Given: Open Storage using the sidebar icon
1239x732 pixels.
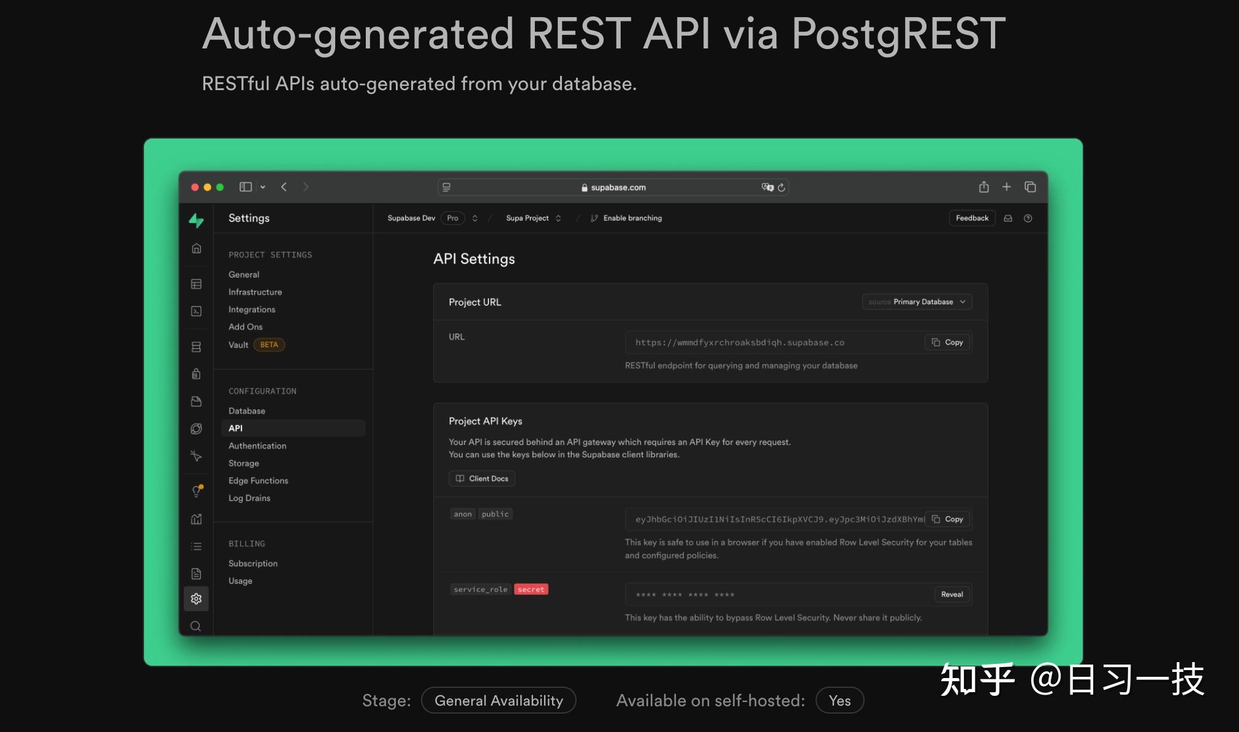Looking at the screenshot, I should (196, 402).
